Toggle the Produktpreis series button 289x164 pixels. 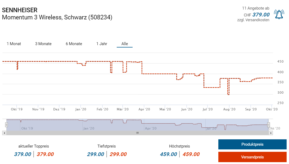pos(252,144)
